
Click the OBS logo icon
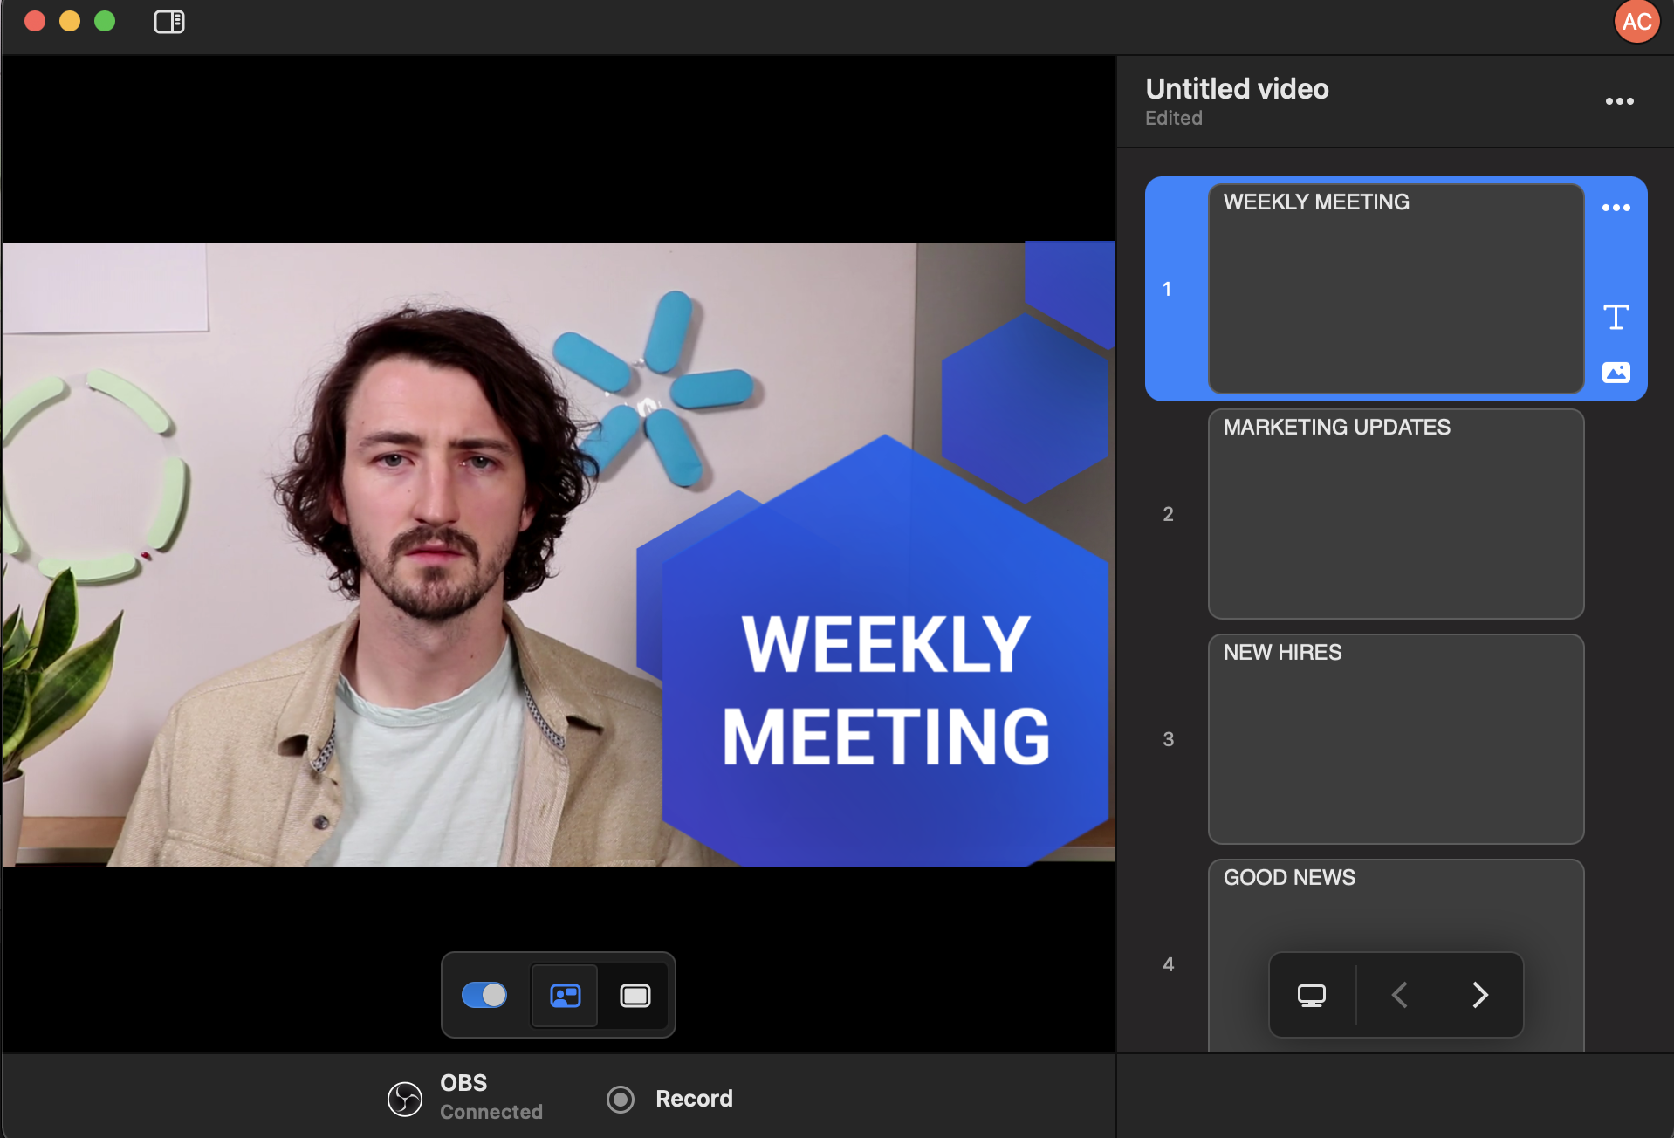(405, 1099)
